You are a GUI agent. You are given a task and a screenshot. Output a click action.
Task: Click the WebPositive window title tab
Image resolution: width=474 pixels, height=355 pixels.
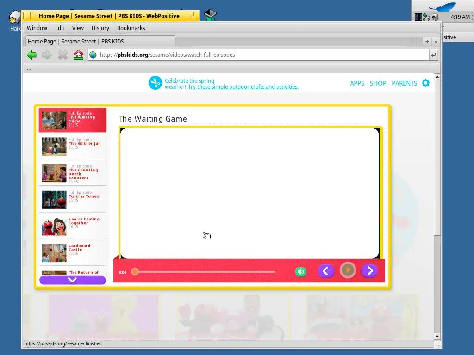coord(110,16)
